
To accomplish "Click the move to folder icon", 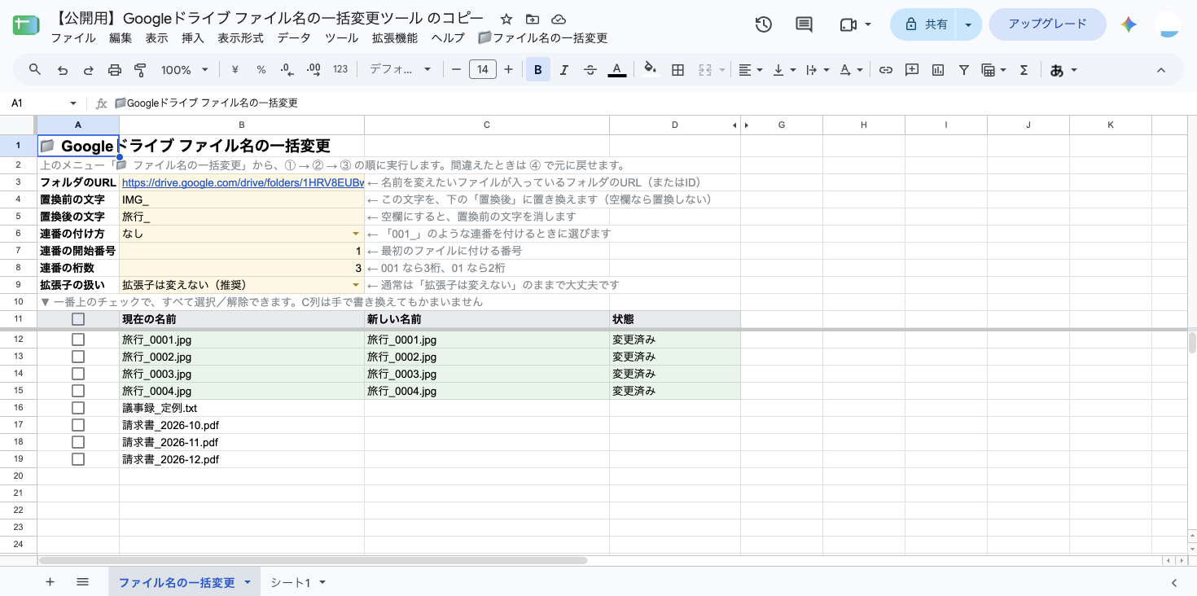I will tap(533, 19).
